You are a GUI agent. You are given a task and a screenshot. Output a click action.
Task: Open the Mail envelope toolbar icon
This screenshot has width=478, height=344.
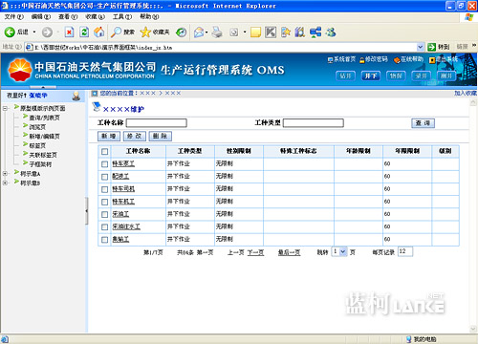pos(199,32)
